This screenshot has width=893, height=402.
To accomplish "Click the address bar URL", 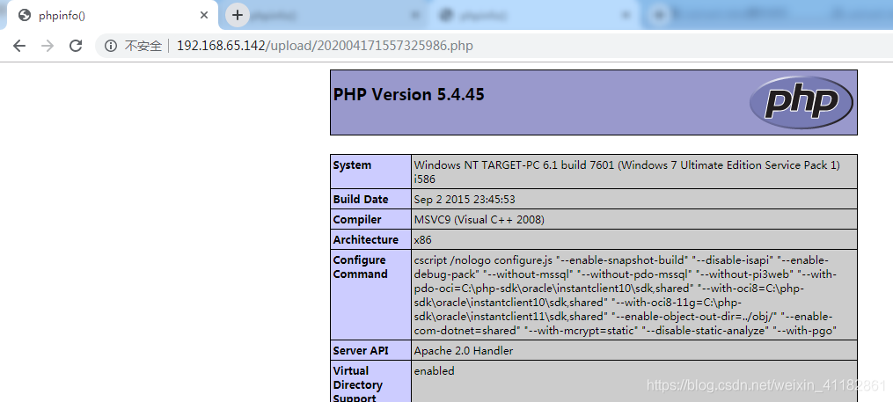I will [x=325, y=46].
